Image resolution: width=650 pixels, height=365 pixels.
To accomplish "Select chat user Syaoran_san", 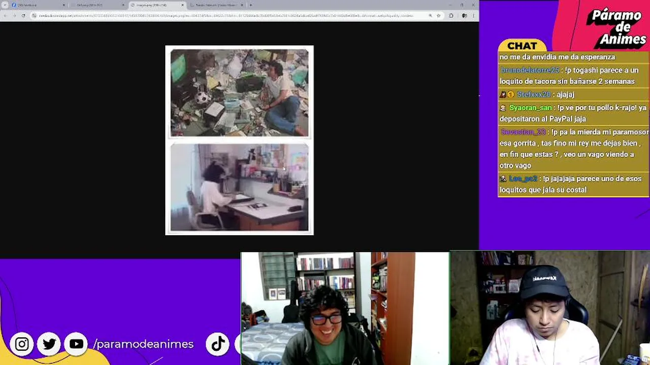I will click(530, 107).
